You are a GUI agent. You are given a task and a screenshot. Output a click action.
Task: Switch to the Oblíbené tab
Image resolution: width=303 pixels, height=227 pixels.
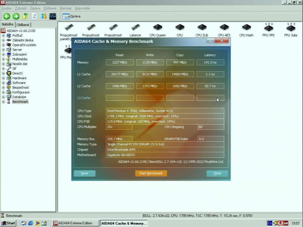coord(22,25)
